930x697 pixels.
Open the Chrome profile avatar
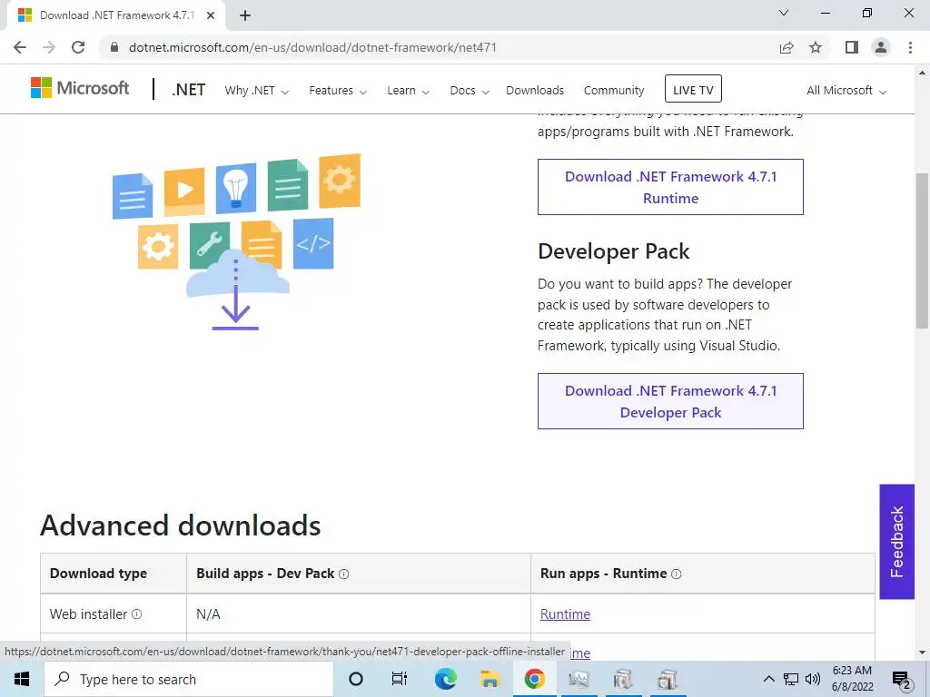881,47
